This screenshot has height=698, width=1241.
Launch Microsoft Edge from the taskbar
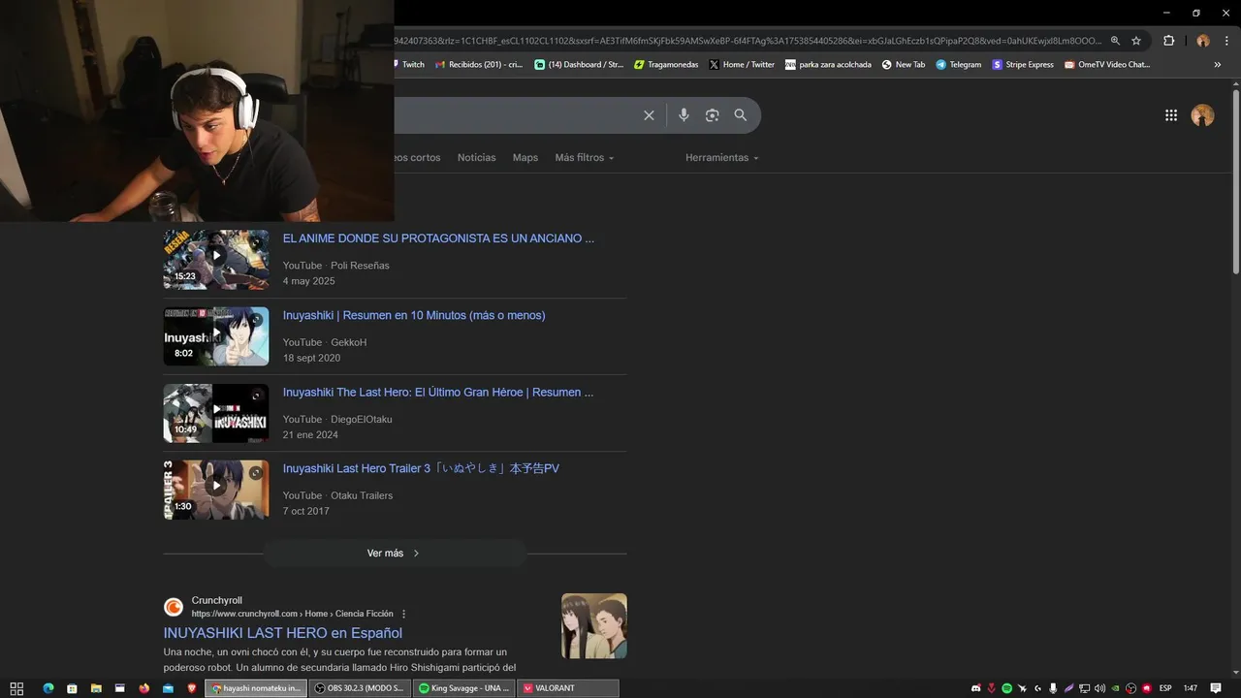point(48,688)
